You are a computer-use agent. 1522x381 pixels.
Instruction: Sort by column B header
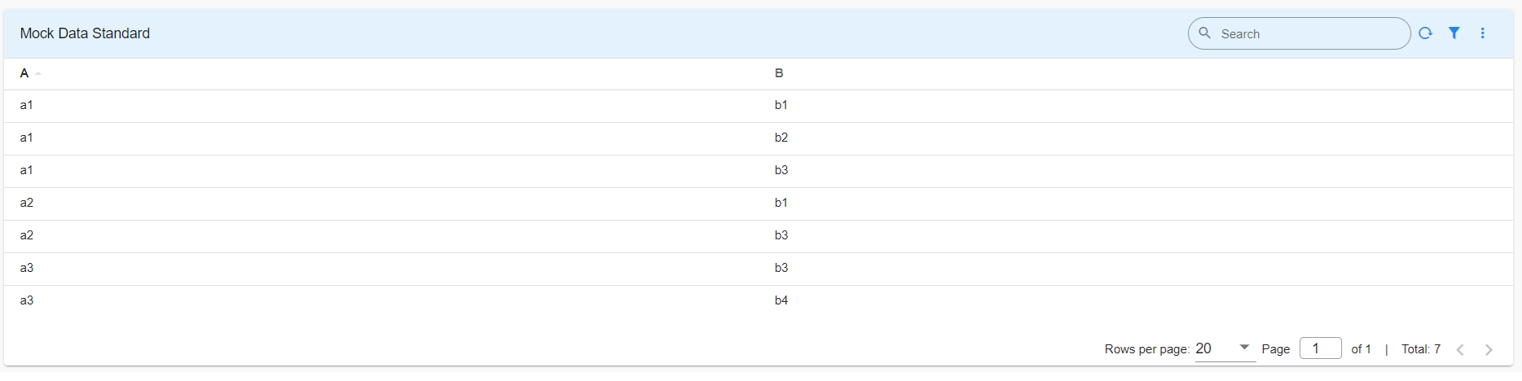tap(779, 73)
